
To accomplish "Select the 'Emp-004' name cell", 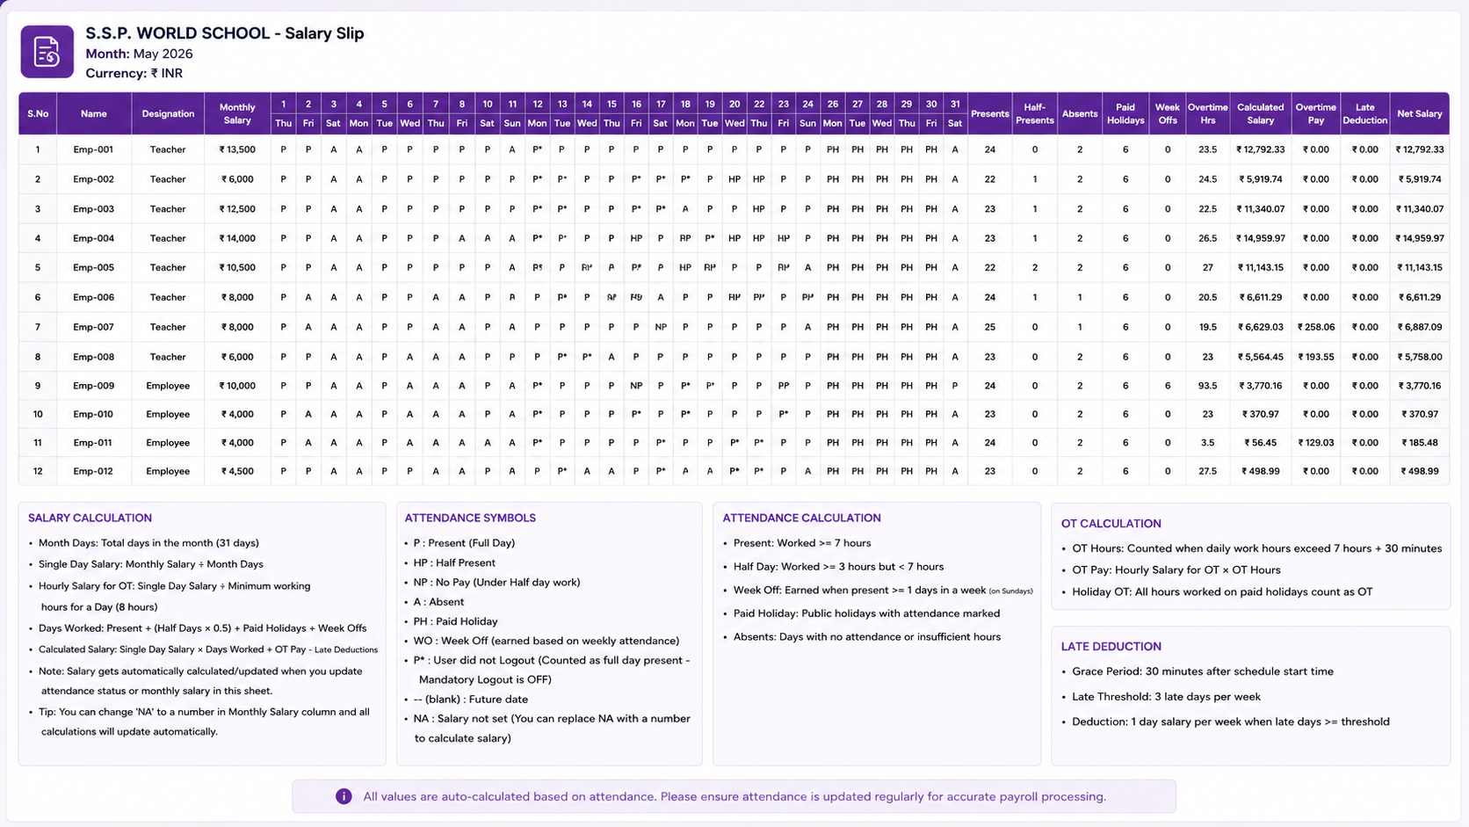I will pos(93,238).
